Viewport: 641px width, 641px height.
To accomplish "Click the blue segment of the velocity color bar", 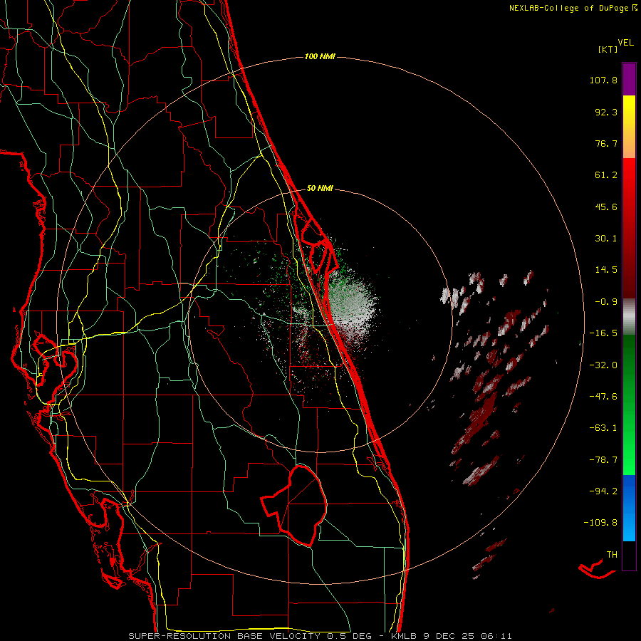I will pyautogui.click(x=629, y=508).
